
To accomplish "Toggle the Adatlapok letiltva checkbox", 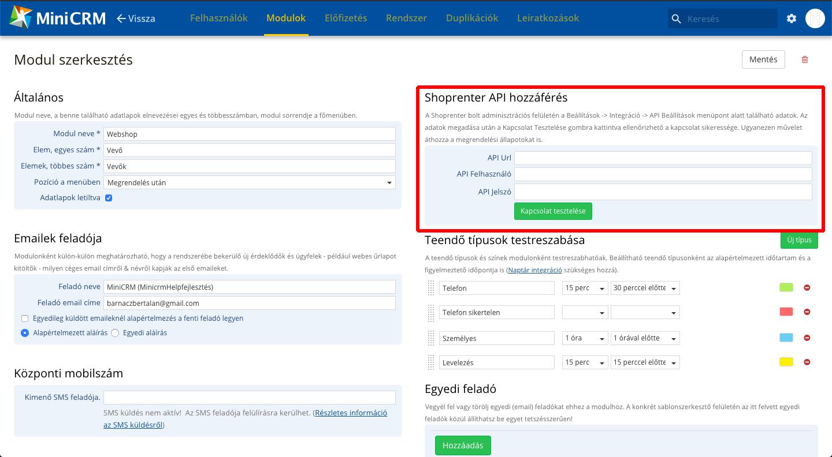I will coord(109,198).
